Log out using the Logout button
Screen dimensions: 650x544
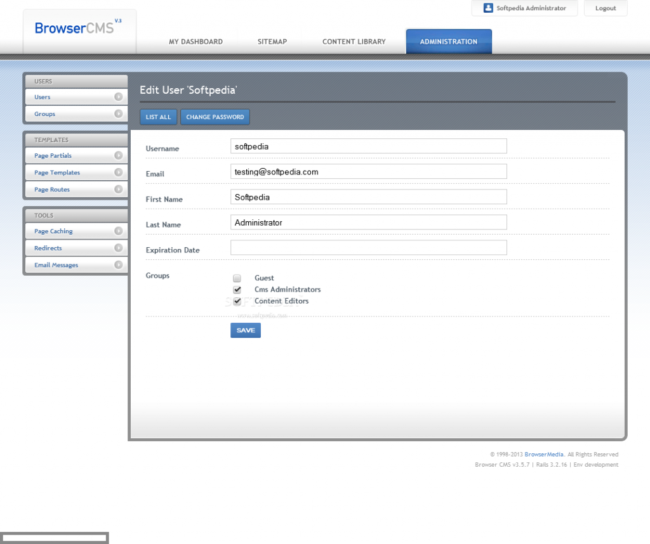click(x=606, y=8)
